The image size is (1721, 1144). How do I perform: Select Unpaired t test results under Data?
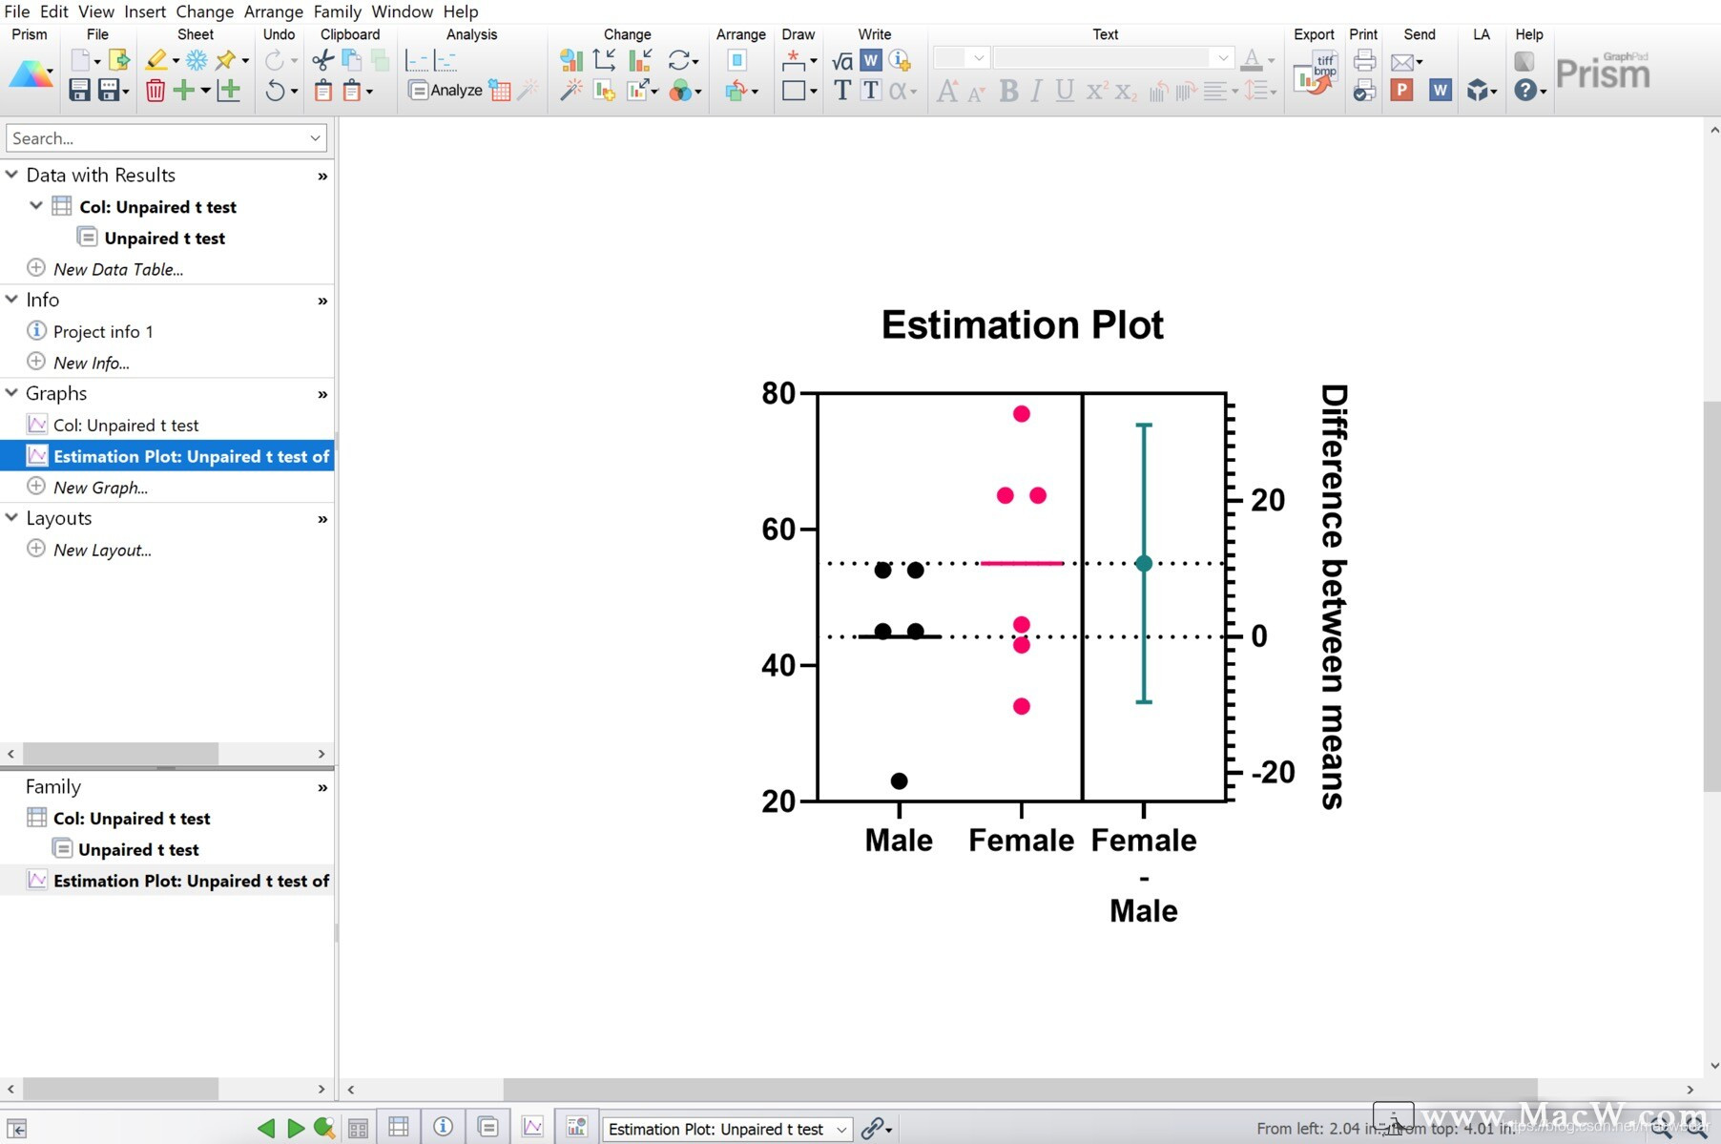(165, 238)
